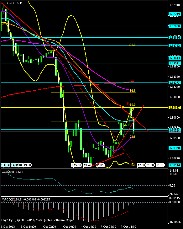Viewport: 183px width, 229px height.
Task: Click the 1.62340 price scale value
Action: [x=175, y=5]
